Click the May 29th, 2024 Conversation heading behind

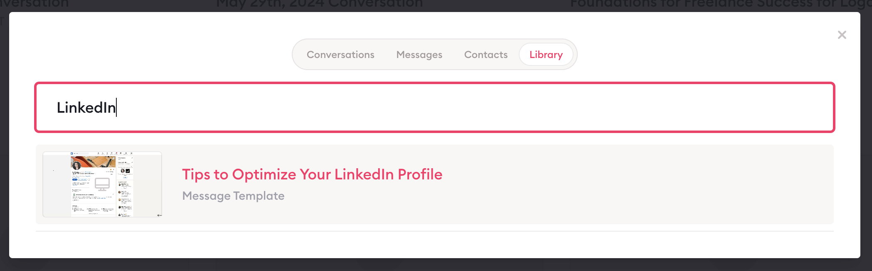click(x=319, y=5)
